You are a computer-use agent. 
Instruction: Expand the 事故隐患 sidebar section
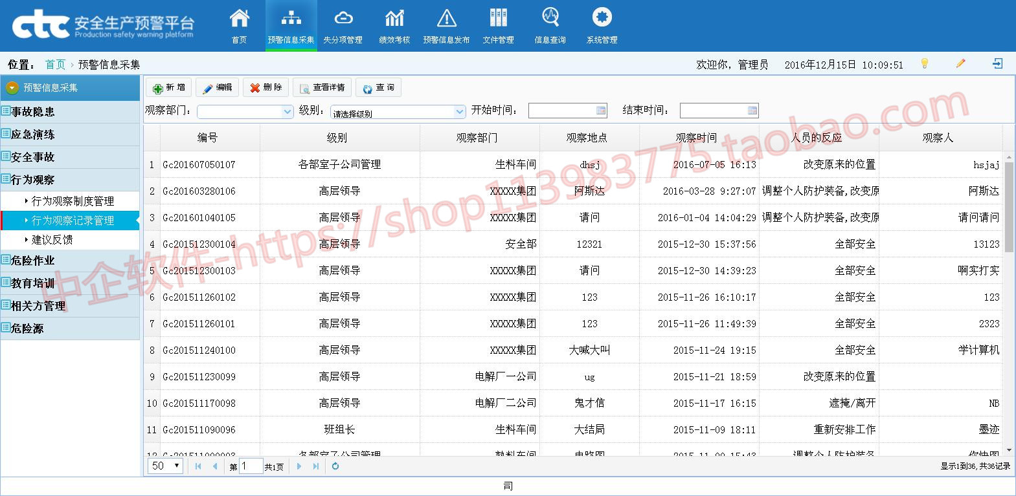70,112
